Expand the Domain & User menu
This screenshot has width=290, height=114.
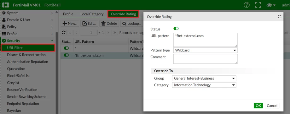point(52,20)
